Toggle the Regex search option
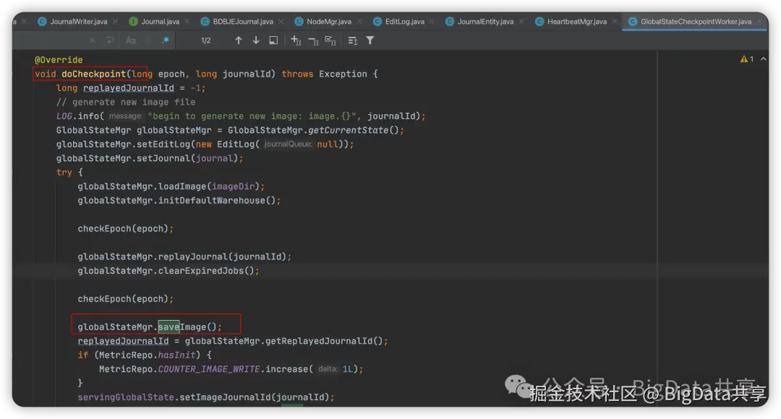Screen dimensions: 781x419 pyautogui.click(x=166, y=40)
